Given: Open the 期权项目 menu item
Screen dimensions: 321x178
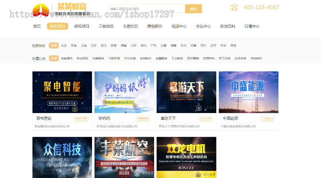Looking at the screenshot, I should 82,26.
